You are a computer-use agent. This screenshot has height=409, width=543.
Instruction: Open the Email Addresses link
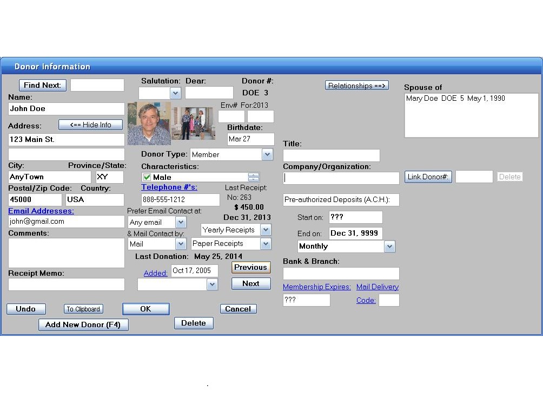[x=41, y=211]
